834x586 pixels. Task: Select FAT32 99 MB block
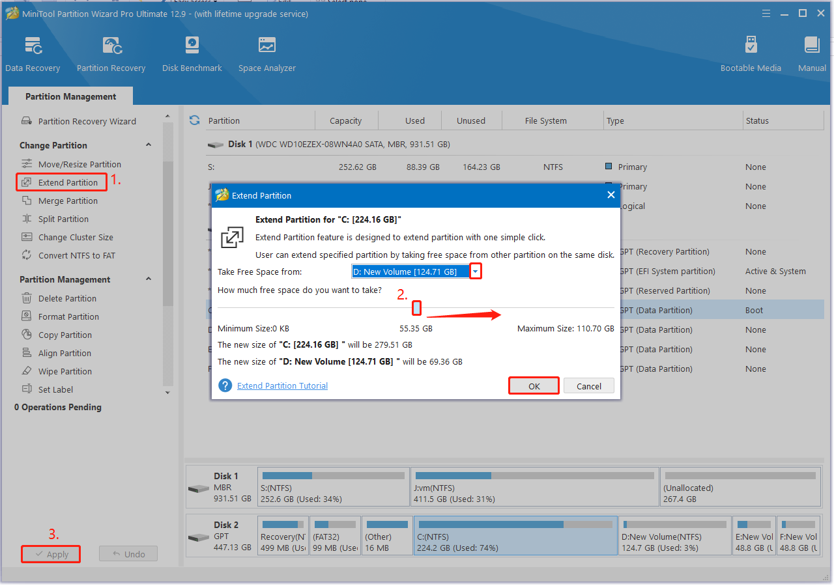click(x=335, y=535)
